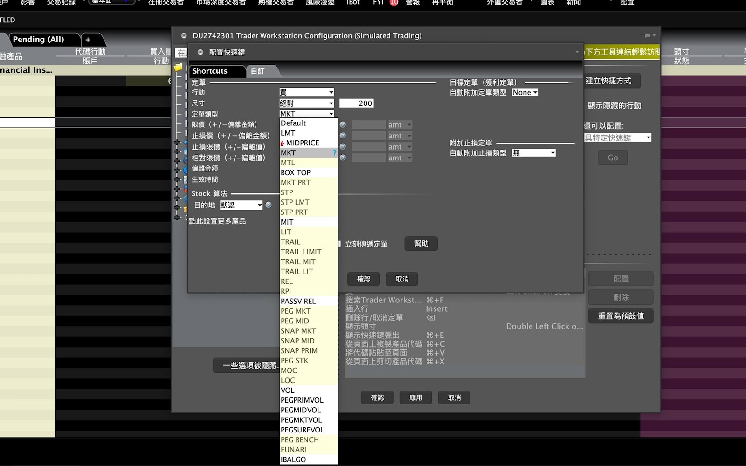Click 重置為預設值 button
Screen dimensions: 746x466
pos(621,316)
